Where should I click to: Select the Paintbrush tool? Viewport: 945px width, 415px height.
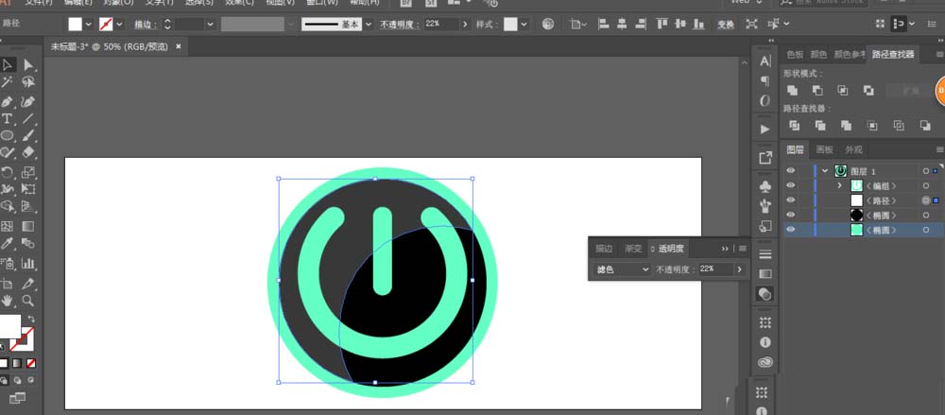pos(27,136)
